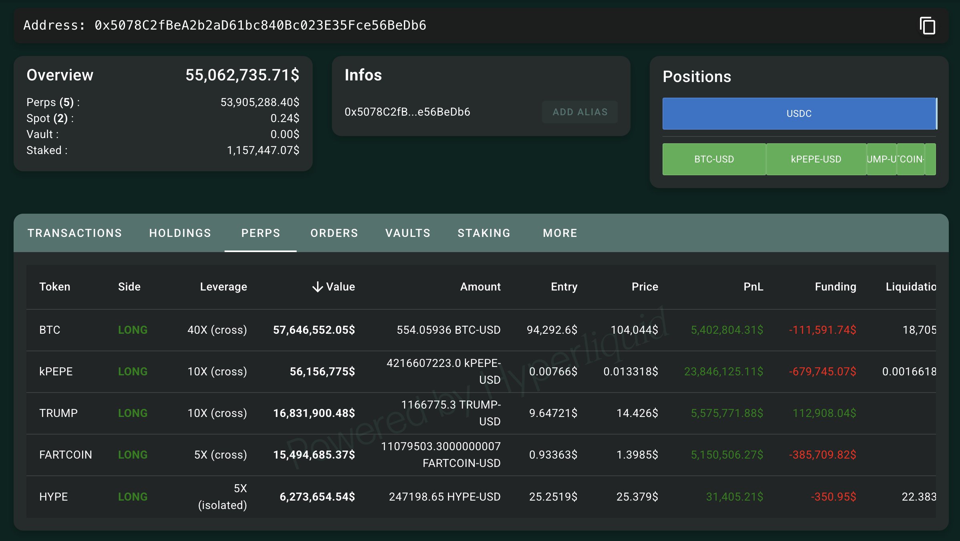Sort by the Price column header
The height and width of the screenshot is (541, 960).
[645, 287]
